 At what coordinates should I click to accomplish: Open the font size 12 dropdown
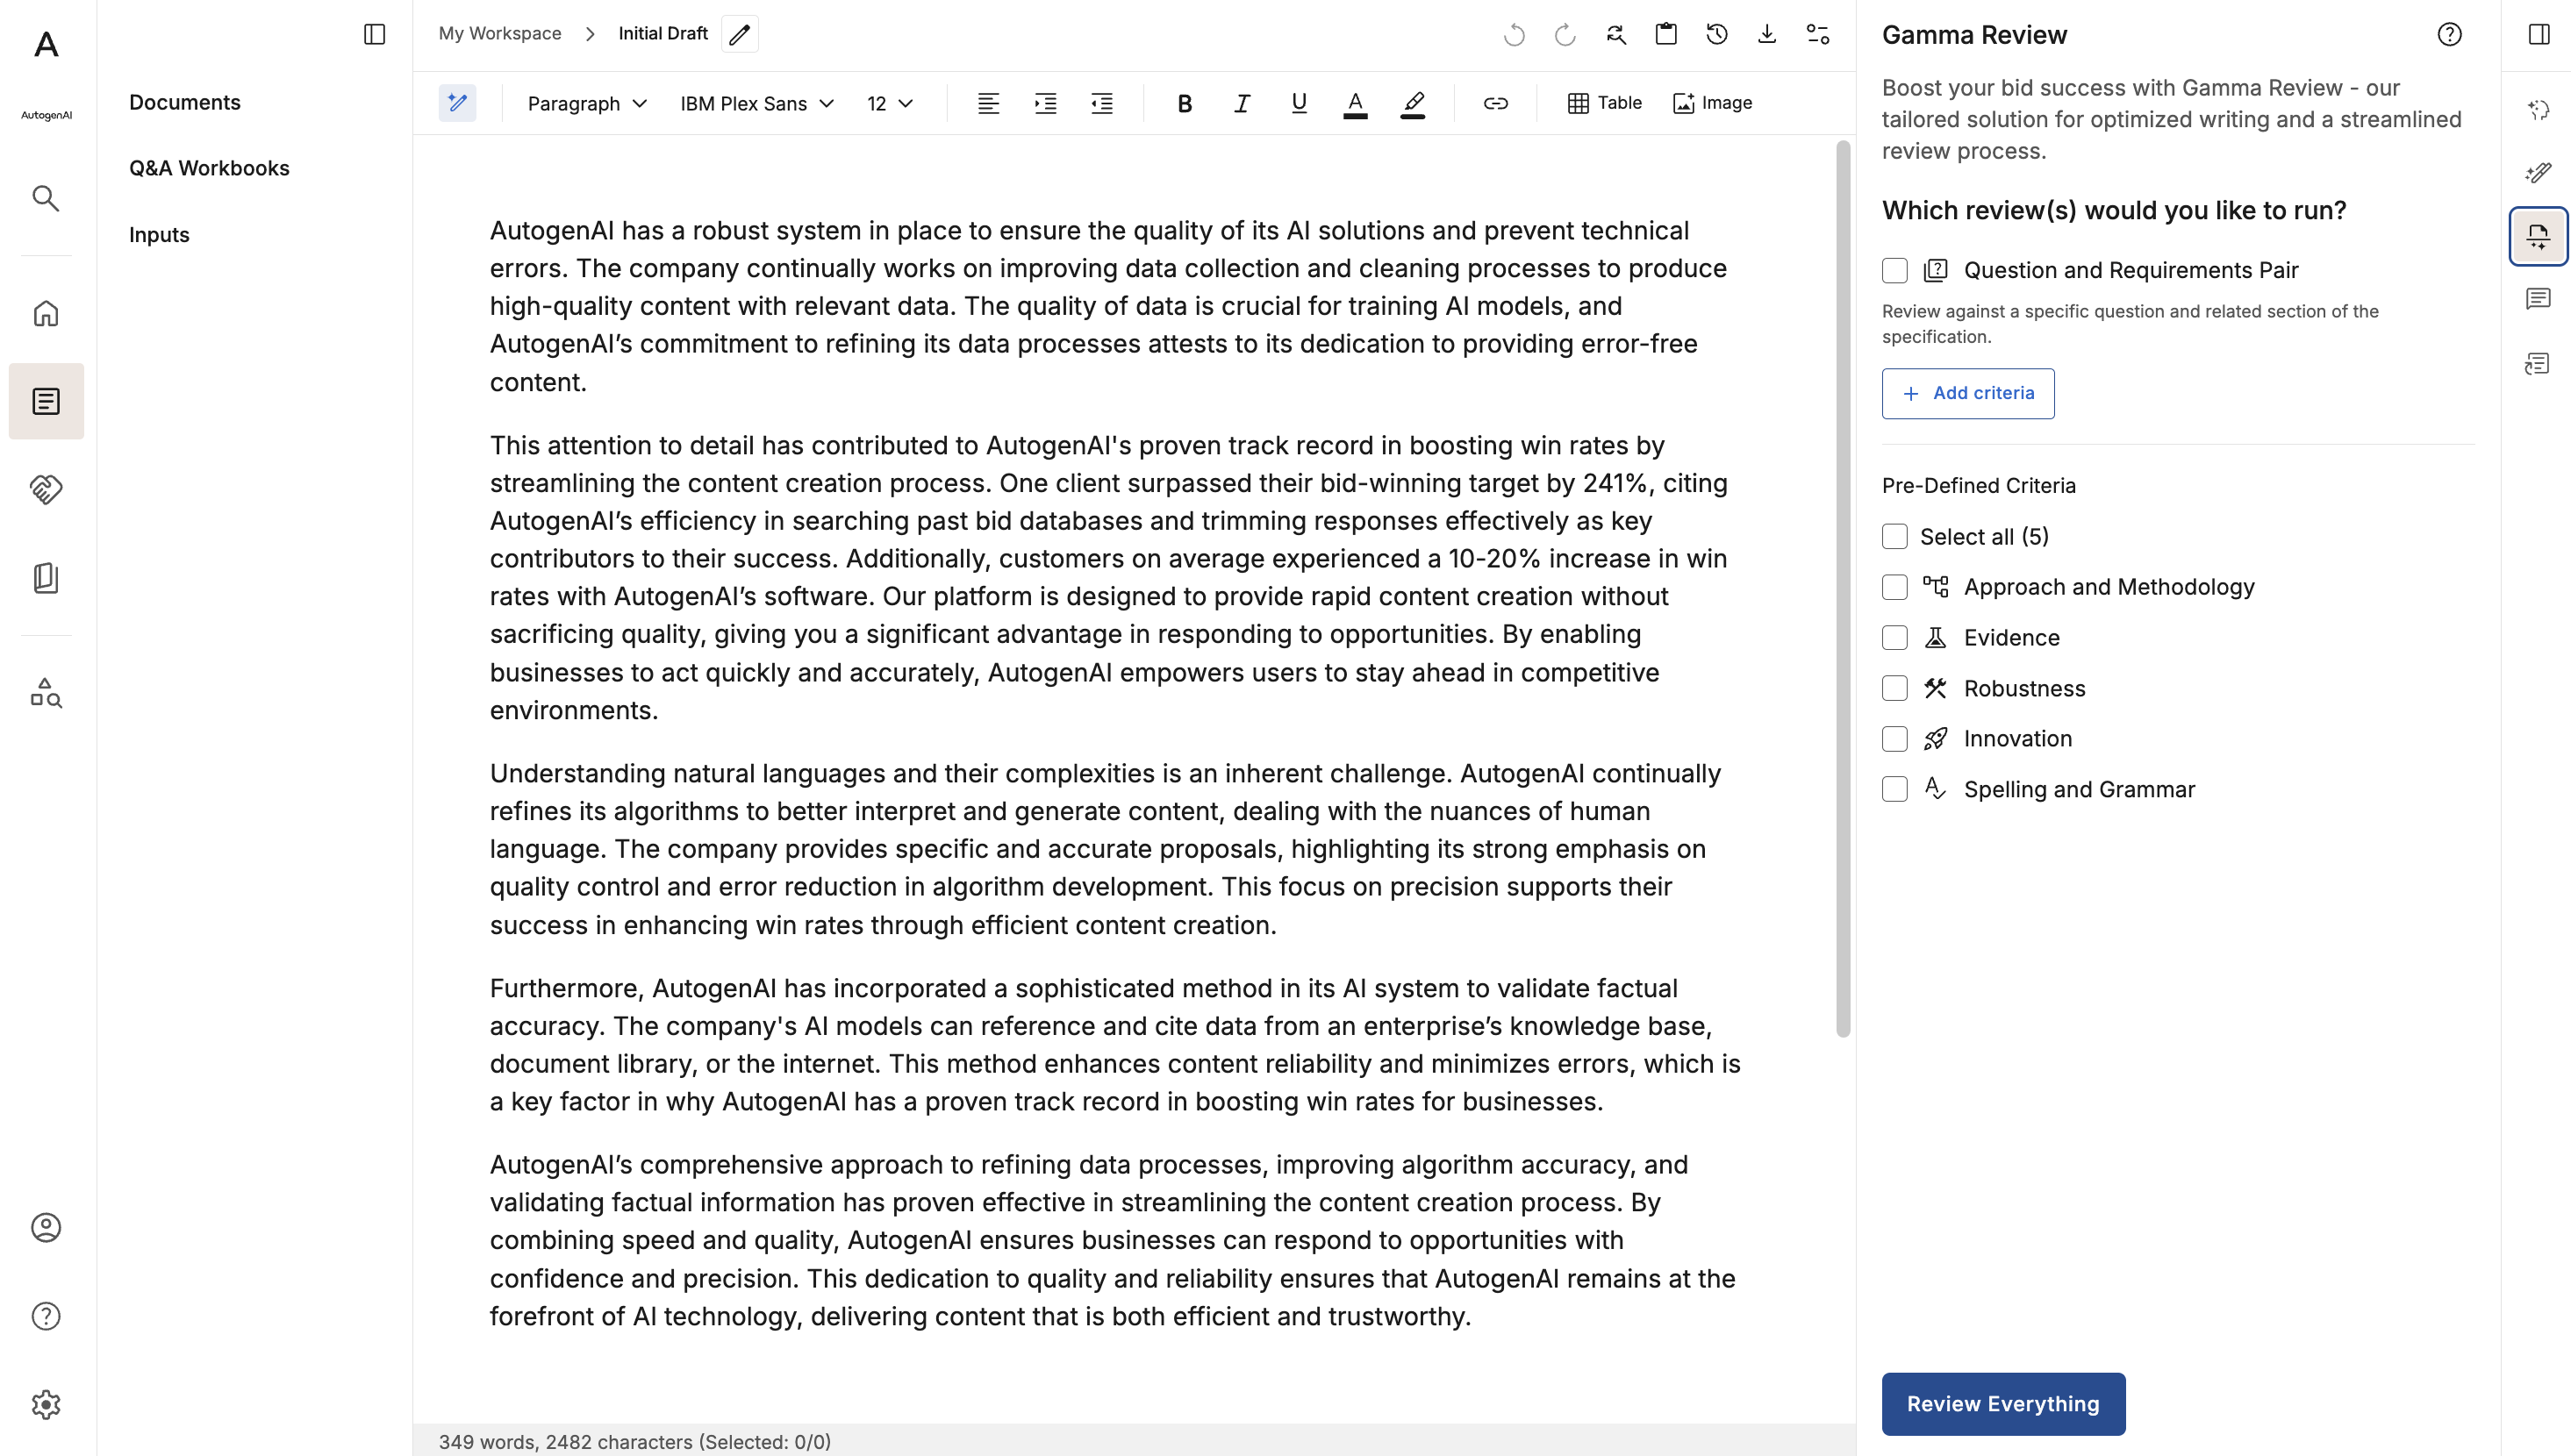890,103
